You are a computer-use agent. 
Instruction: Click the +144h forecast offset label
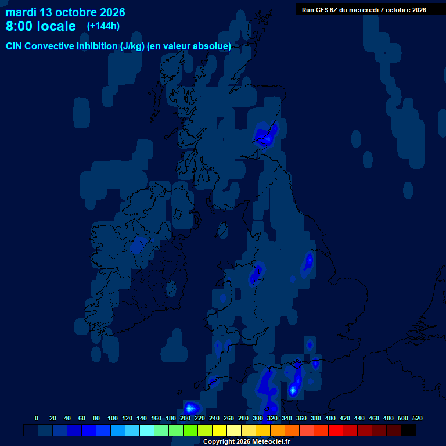click(103, 26)
